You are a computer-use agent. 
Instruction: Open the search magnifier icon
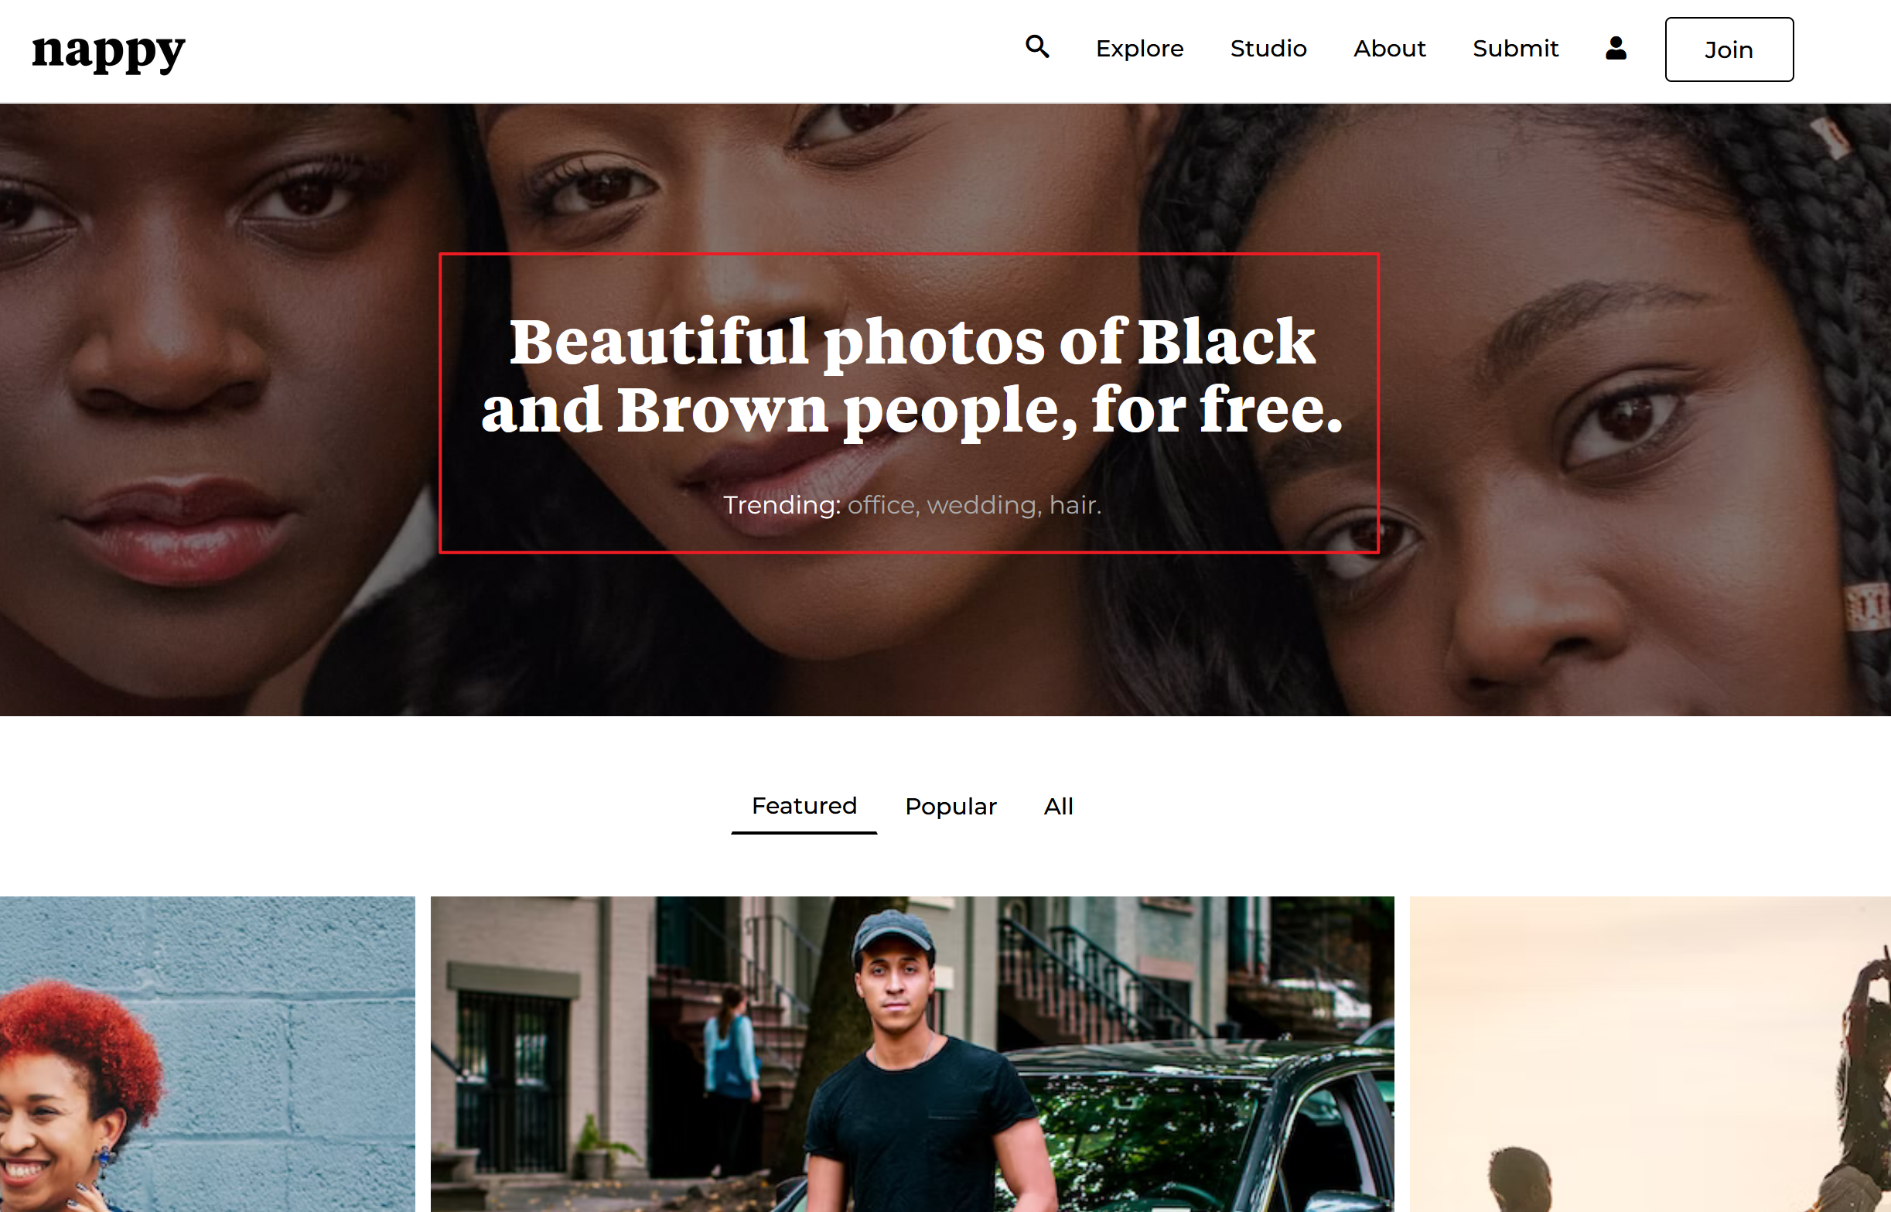coord(1037,47)
